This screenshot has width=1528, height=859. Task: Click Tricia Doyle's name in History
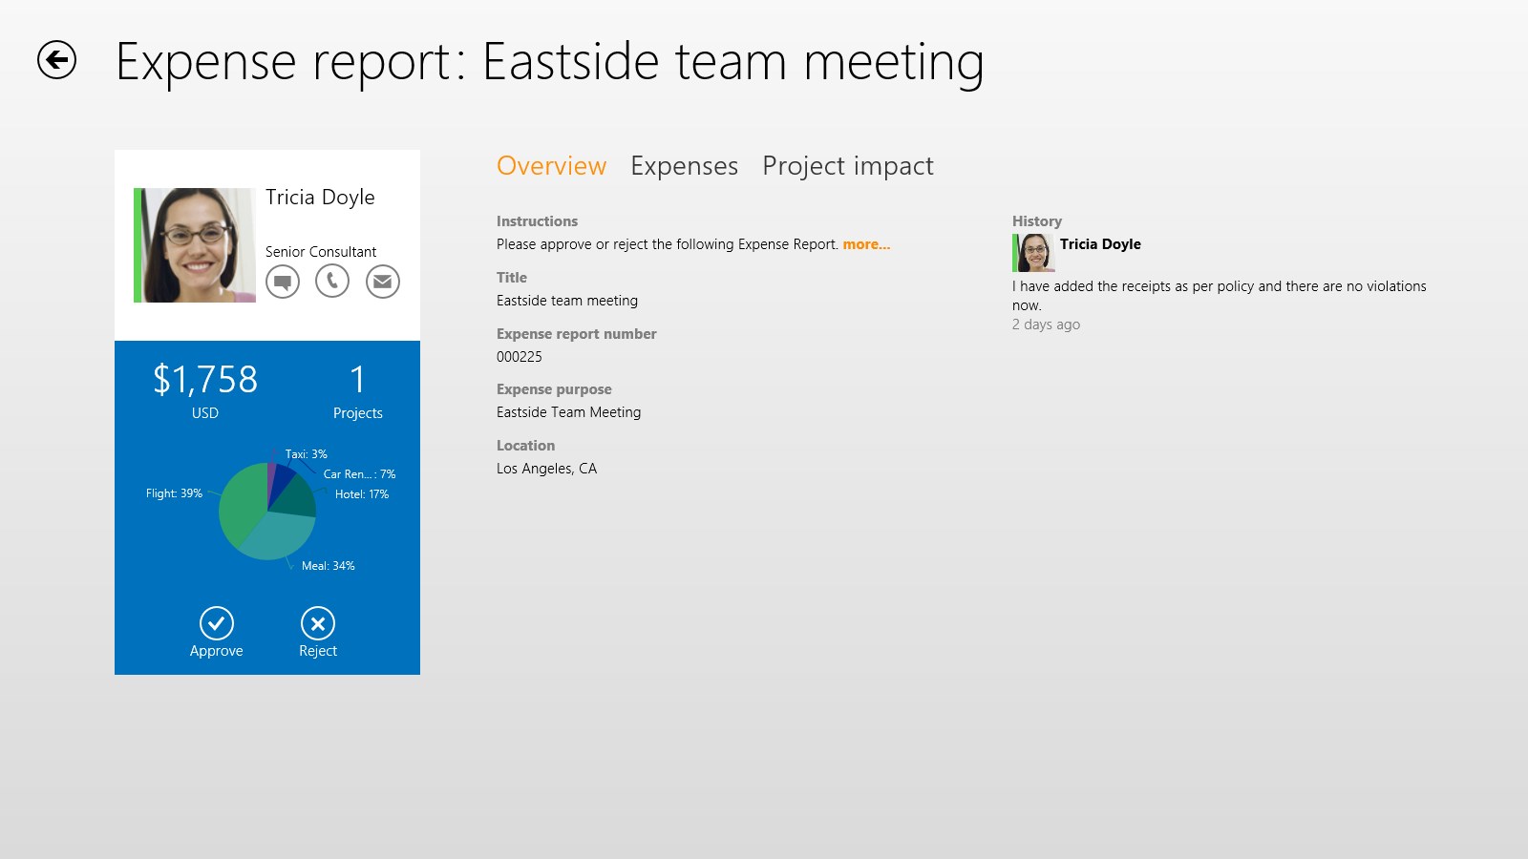(x=1100, y=244)
